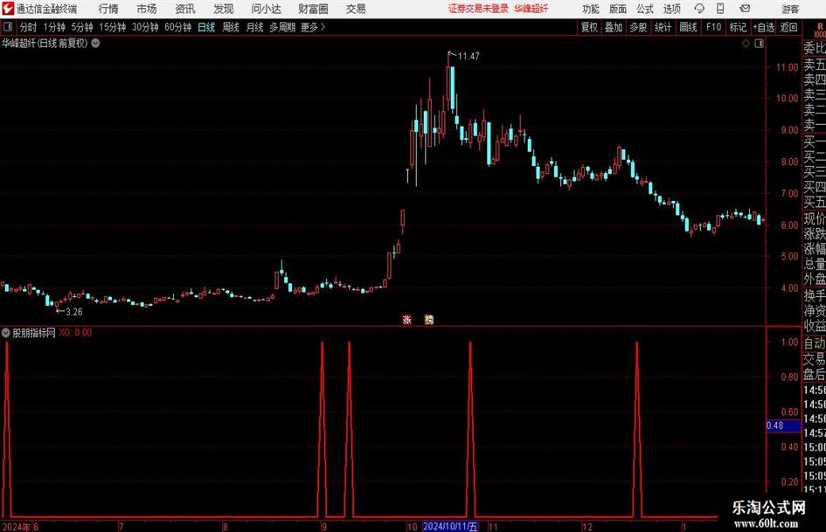Click the diamond icon above the chart

746,44
